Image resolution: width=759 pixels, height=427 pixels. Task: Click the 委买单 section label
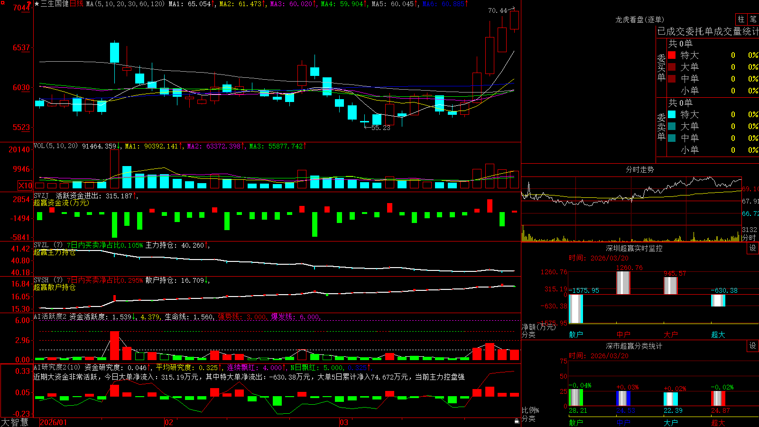point(661,67)
